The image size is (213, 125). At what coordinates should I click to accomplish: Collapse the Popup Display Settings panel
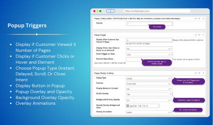203,73
